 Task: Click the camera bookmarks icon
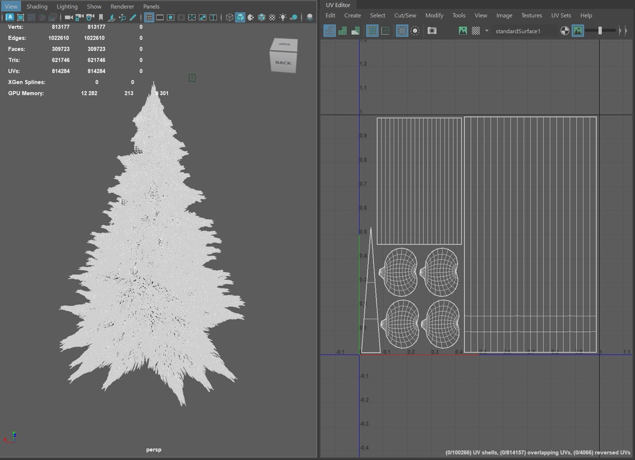tap(101, 17)
